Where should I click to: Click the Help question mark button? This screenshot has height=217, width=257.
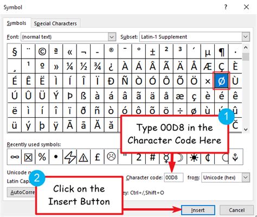coord(226,7)
